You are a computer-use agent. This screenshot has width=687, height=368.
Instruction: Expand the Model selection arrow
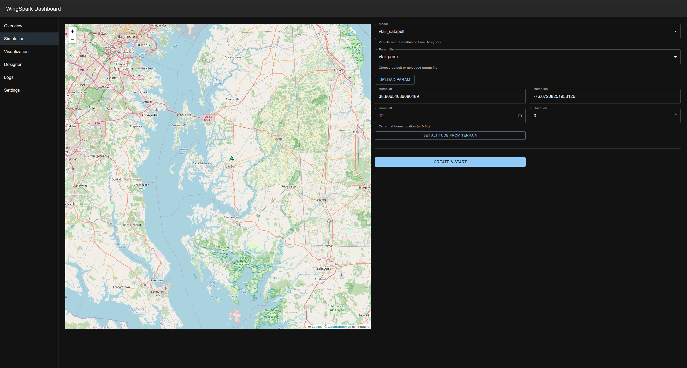click(675, 31)
